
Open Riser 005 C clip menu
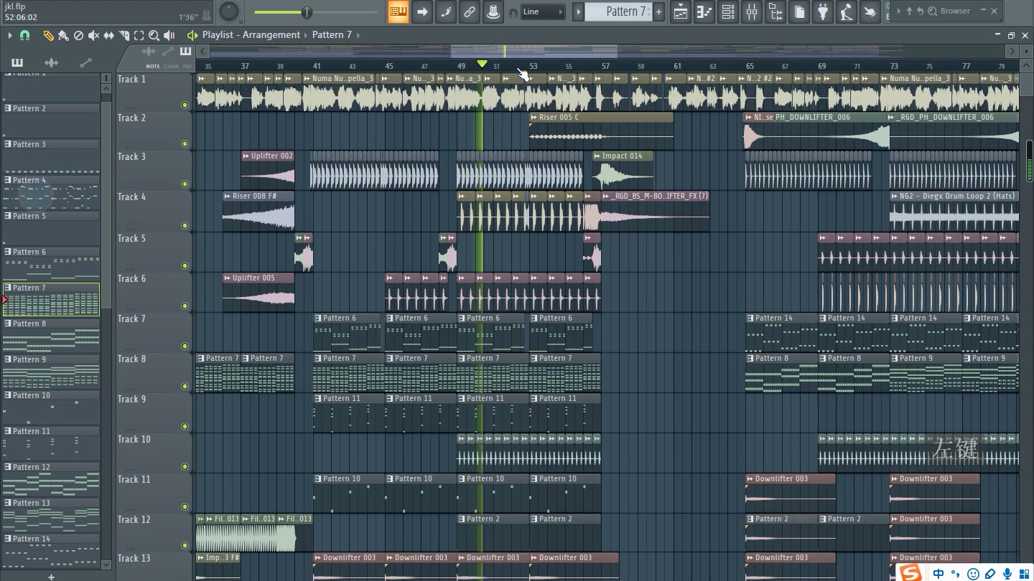pyautogui.click(x=534, y=117)
